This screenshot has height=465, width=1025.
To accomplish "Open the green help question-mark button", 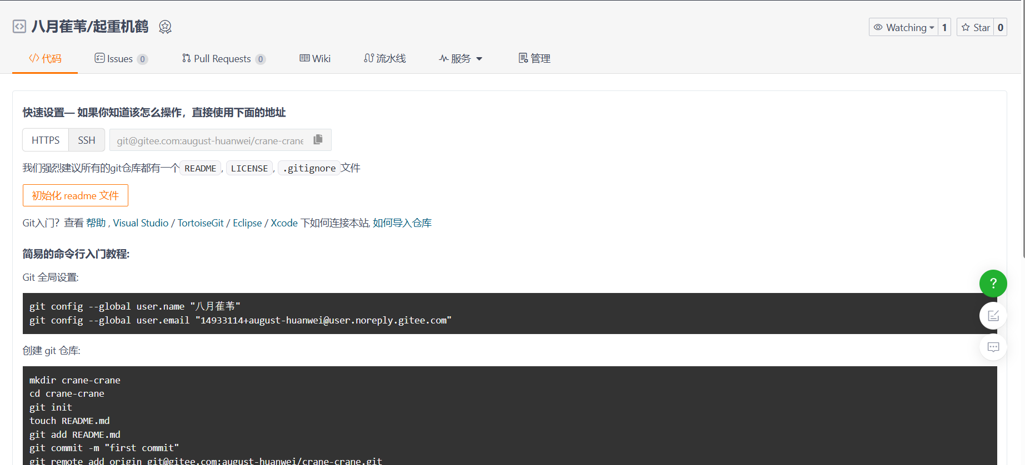I will (x=993, y=284).
